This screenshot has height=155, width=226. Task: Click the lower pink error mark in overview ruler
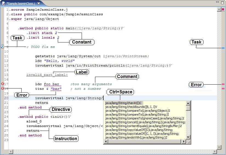[x=223, y=89]
